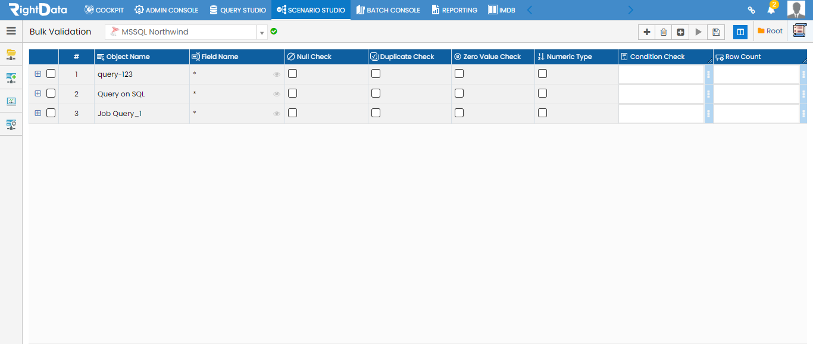Click the RightData logo
This screenshot has width=813, height=344.
(x=37, y=10)
